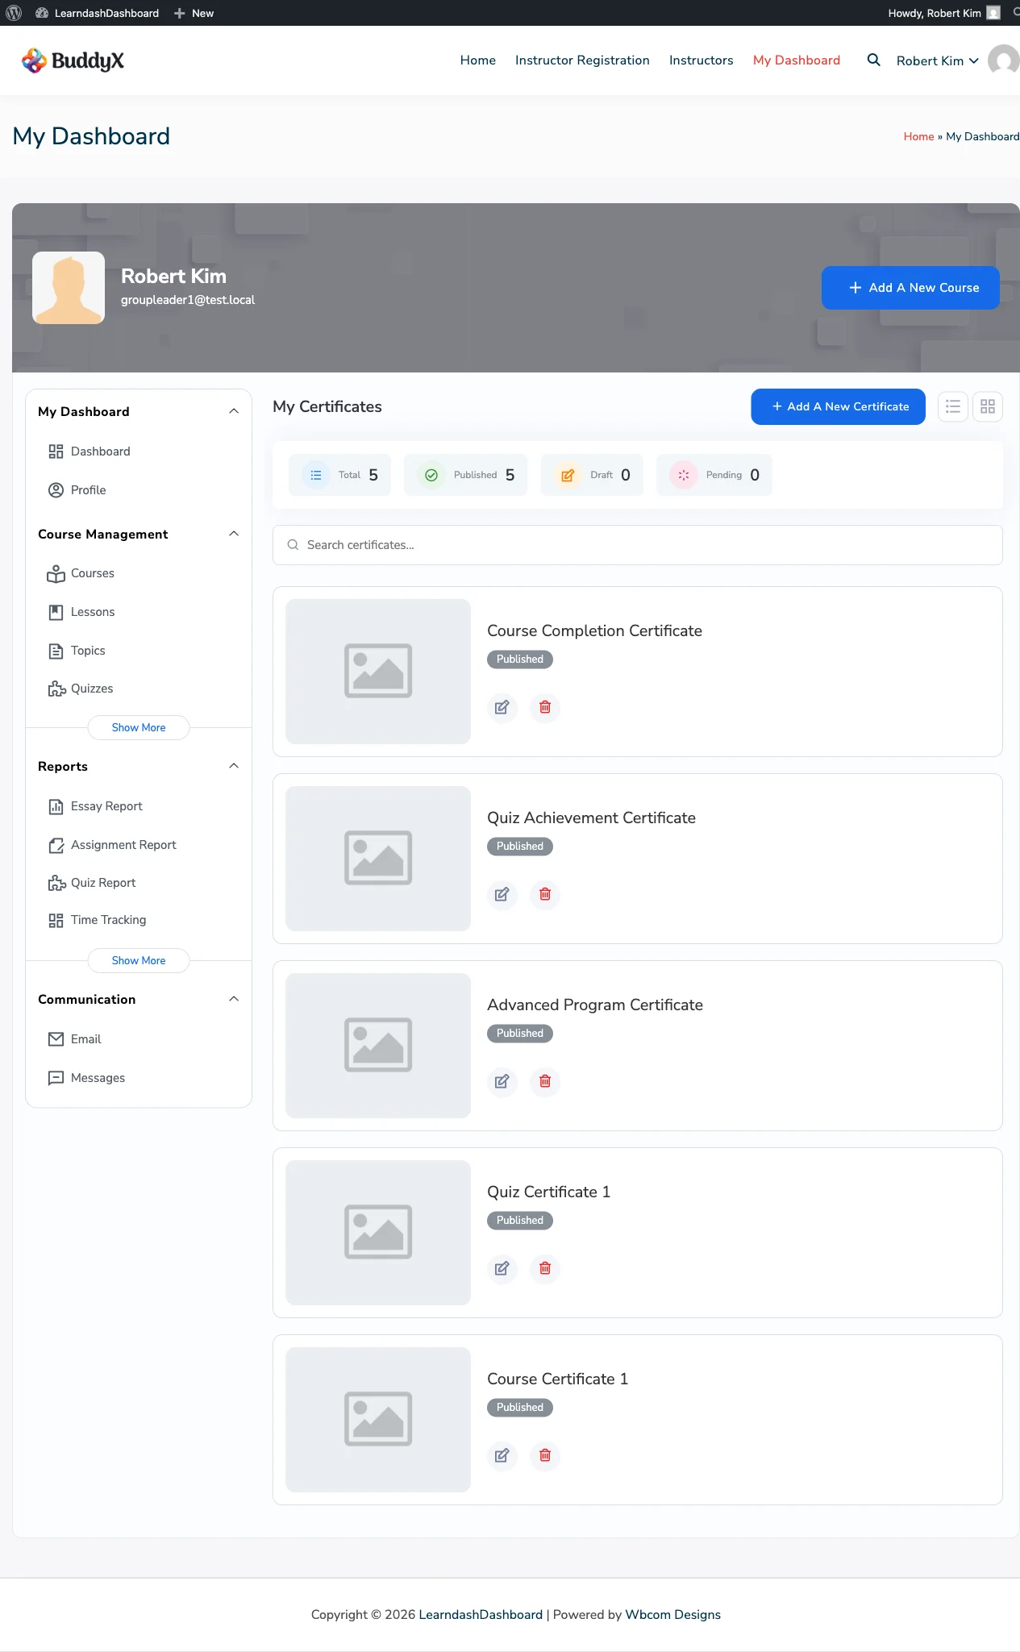Click the Total certificates list icon
The width and height of the screenshot is (1020, 1652).
point(316,475)
